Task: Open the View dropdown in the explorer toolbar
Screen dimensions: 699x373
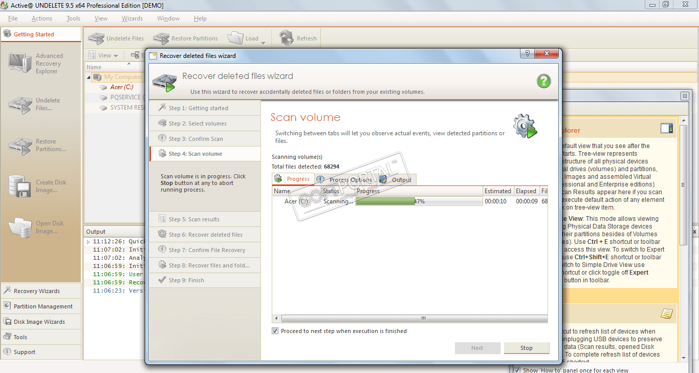Action: tap(104, 55)
